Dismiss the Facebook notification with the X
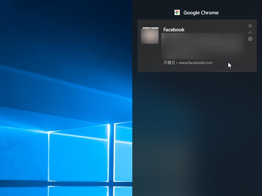262x196 pixels. (250, 26)
